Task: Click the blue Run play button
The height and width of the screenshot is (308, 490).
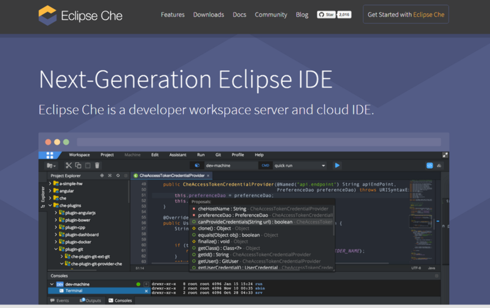Action: tap(337, 166)
